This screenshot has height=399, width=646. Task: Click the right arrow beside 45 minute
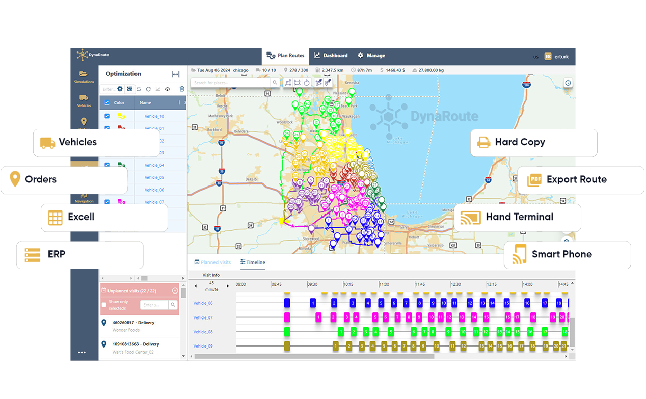click(227, 286)
